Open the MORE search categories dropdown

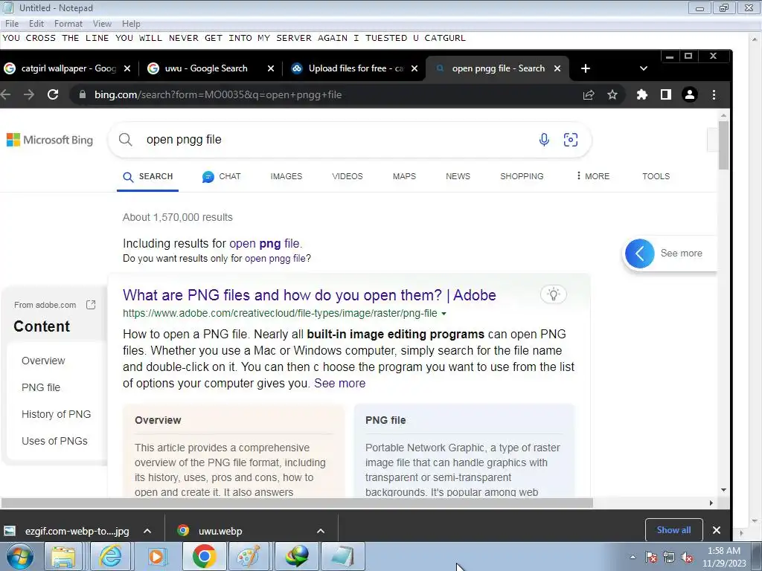pyautogui.click(x=593, y=176)
